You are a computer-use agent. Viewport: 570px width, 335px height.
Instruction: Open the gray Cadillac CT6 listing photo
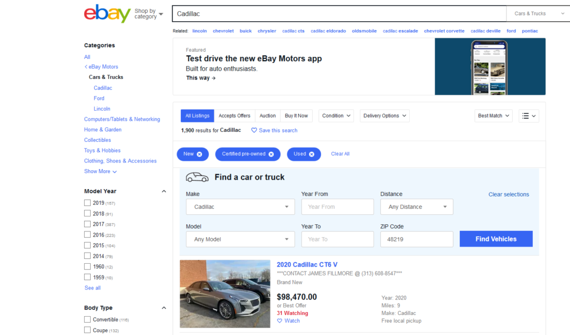pyautogui.click(x=225, y=294)
